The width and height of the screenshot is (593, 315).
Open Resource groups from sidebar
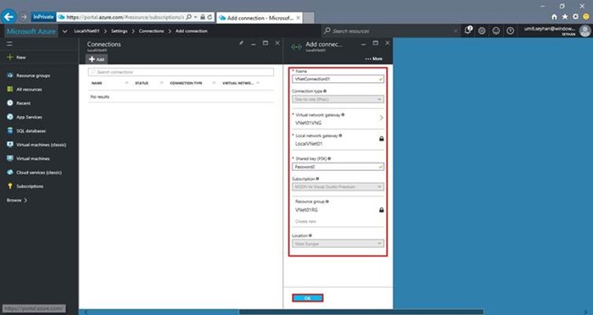tap(29, 75)
